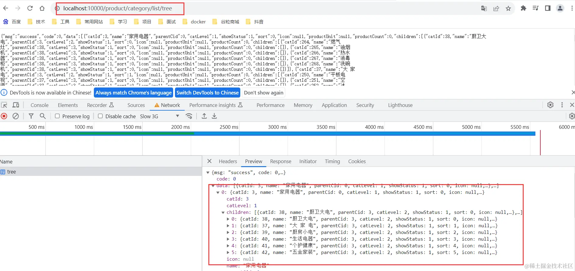Image resolution: width=575 pixels, height=271 pixels.
Task: Expand child 5 with catId 42
Action: point(228,252)
